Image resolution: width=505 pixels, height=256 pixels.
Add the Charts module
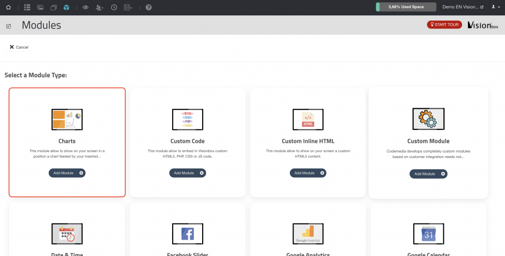67,173
